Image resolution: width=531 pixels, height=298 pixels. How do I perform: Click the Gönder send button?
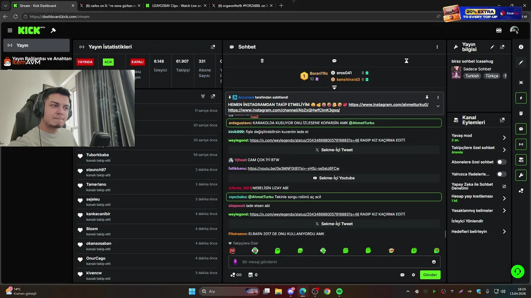430,275
